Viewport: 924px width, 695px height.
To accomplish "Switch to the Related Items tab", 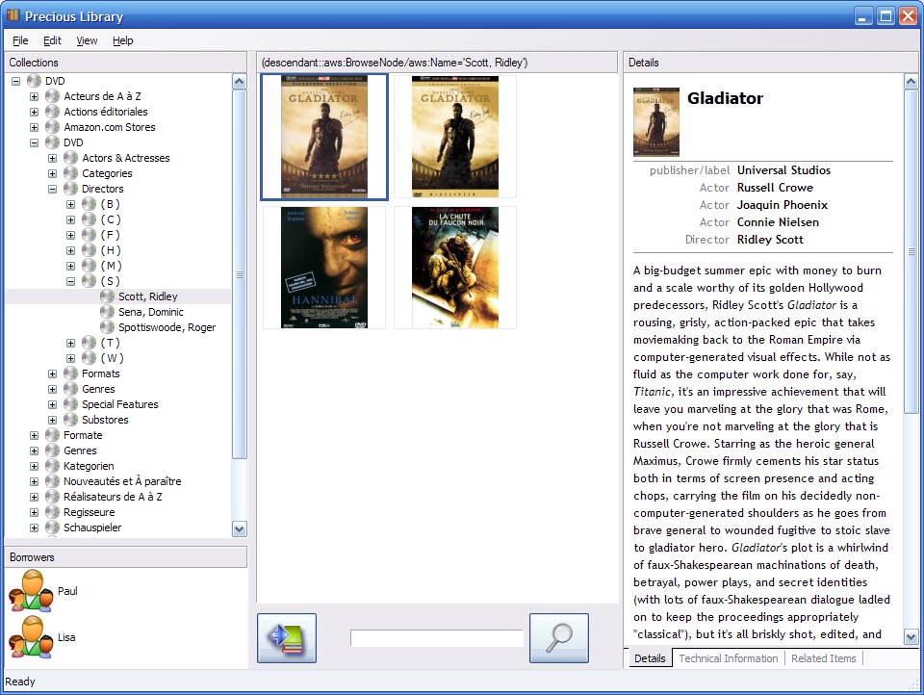I will (823, 657).
